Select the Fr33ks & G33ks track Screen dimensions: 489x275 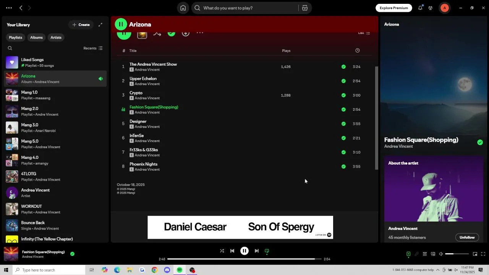point(244,152)
